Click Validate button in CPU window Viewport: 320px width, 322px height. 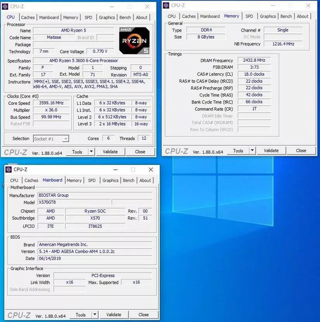(110, 152)
